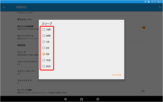Set sleep to 30分

46,66
